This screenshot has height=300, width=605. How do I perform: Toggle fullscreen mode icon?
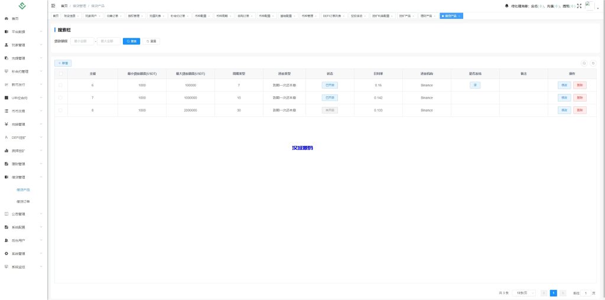(x=579, y=5)
